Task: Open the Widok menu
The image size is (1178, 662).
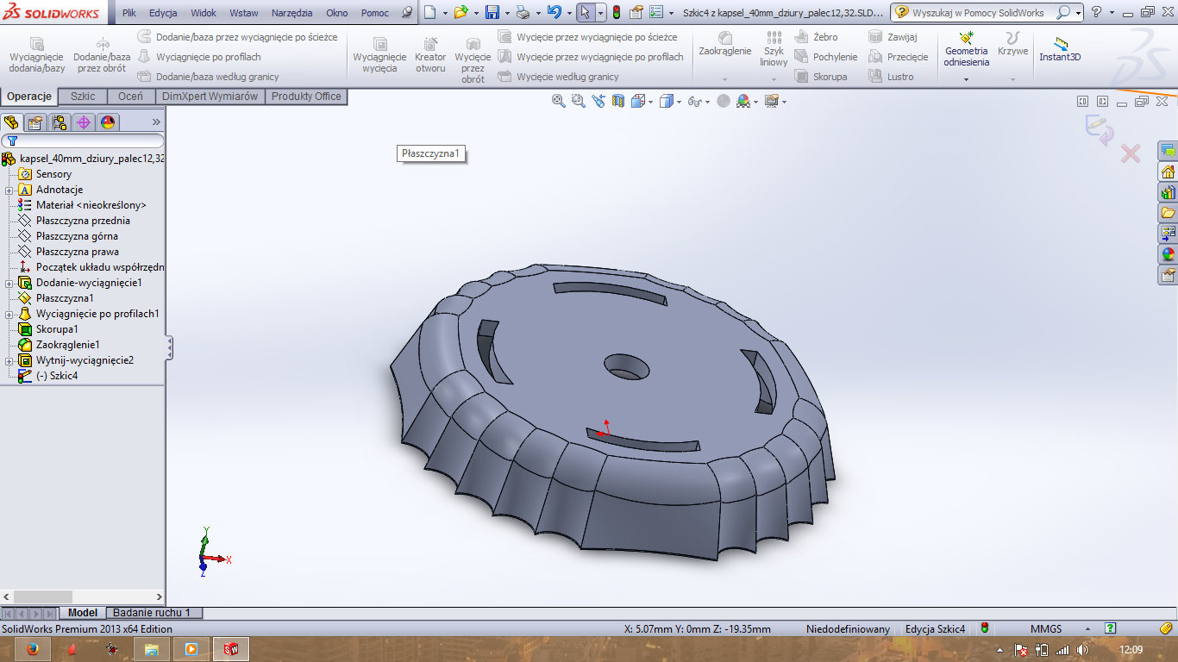Action: pos(204,13)
